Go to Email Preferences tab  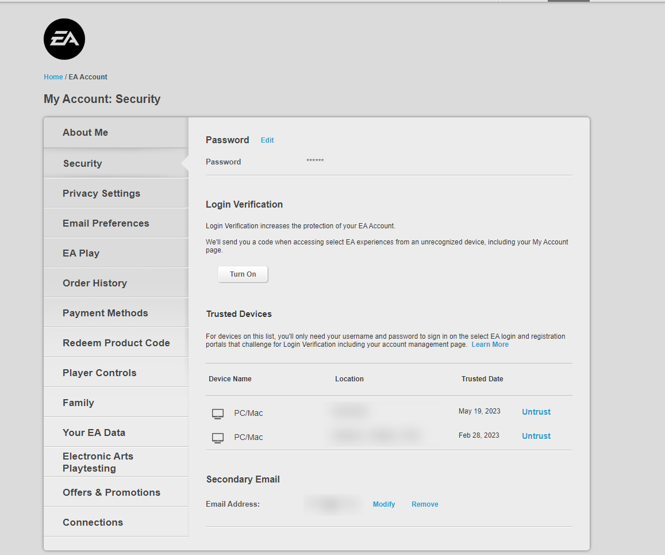tap(106, 223)
